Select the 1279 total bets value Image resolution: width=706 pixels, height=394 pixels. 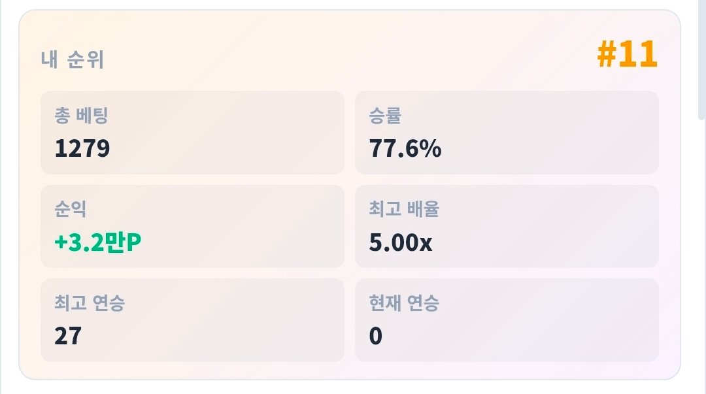82,148
